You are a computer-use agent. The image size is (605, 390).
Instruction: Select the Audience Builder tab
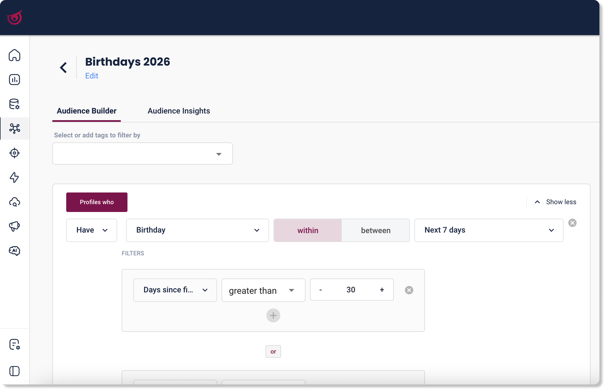(87, 111)
